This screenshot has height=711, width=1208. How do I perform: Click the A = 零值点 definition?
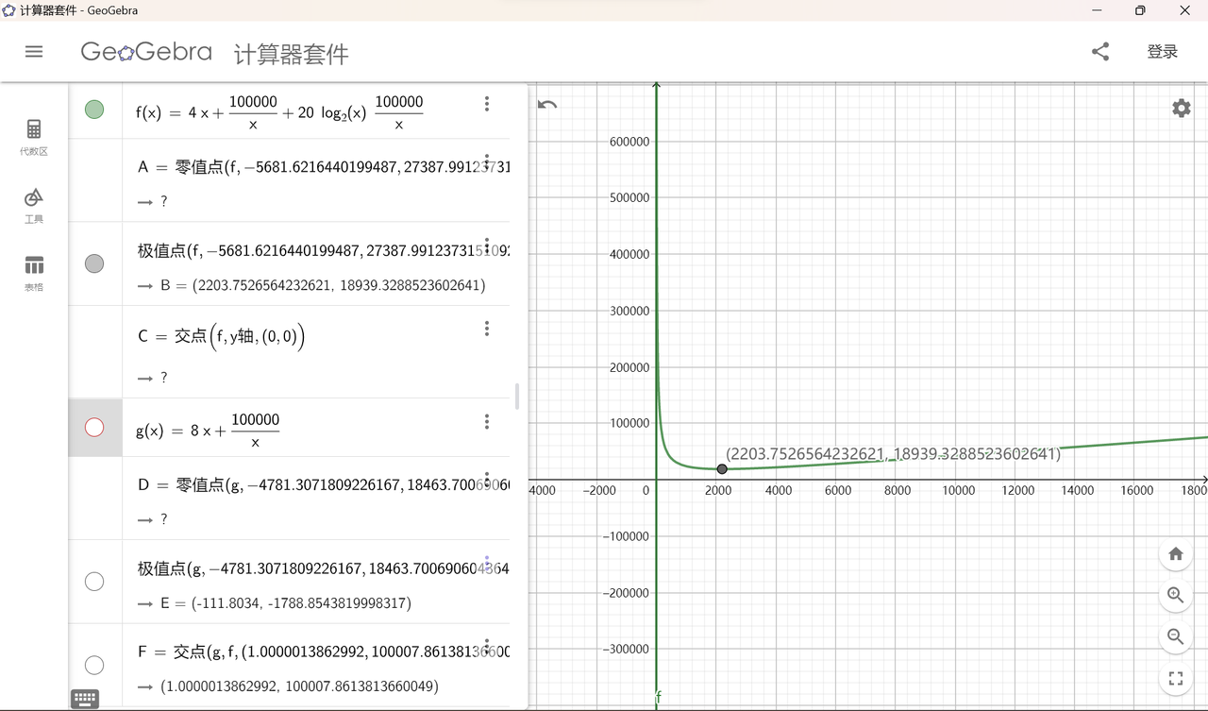pyautogui.click(x=324, y=167)
